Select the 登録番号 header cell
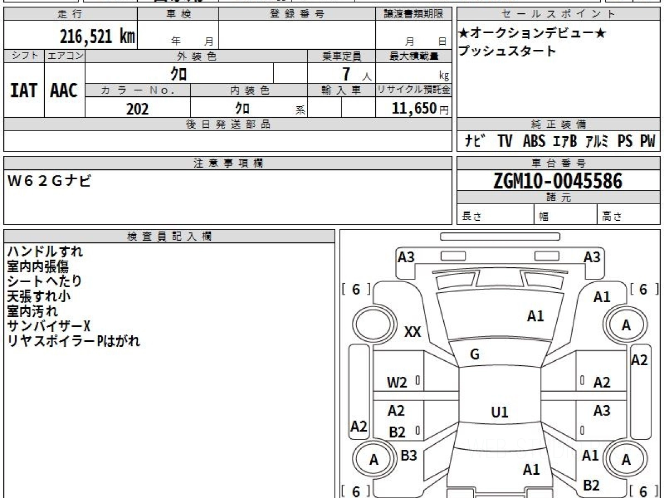Image resolution: width=664 pixels, height=498 pixels. point(297,14)
